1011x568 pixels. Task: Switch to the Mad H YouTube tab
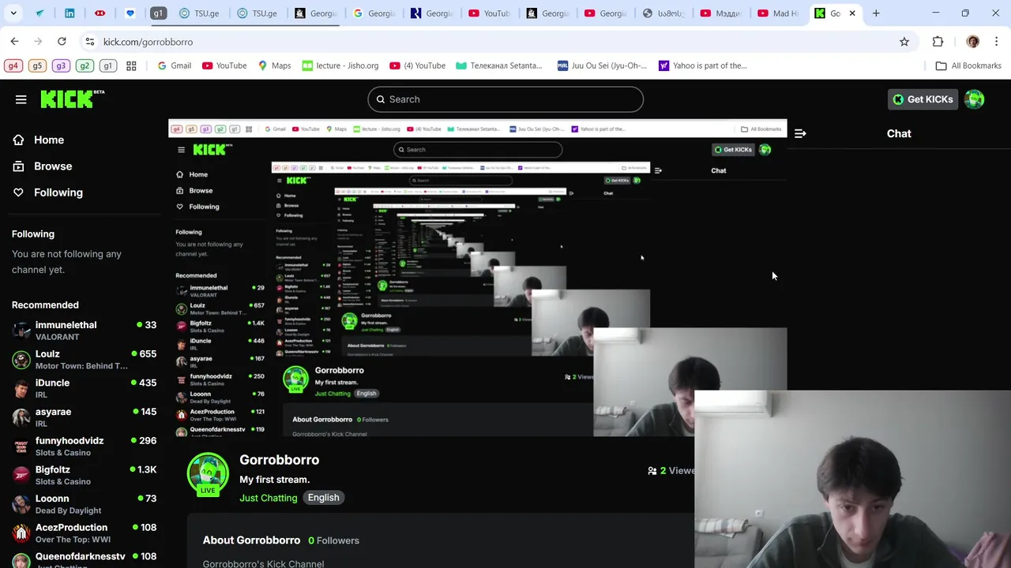[x=778, y=13]
